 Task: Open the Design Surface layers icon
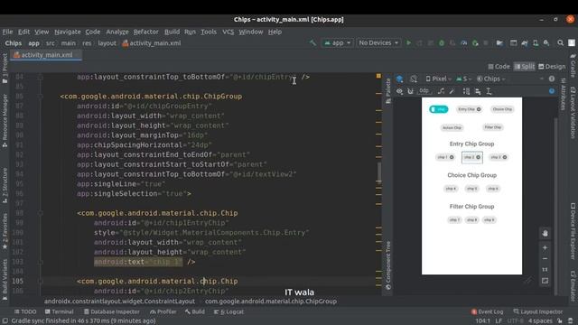coord(399,79)
